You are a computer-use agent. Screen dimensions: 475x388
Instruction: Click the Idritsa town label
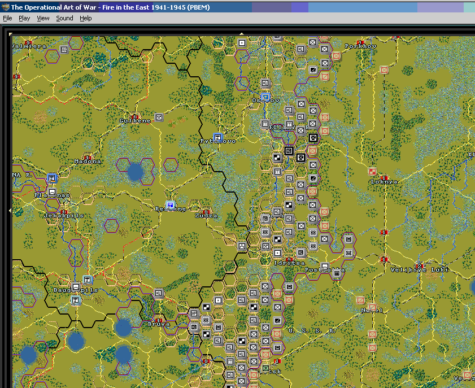pos(289,263)
